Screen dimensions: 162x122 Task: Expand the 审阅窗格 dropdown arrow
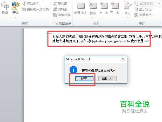[x=153, y=15]
